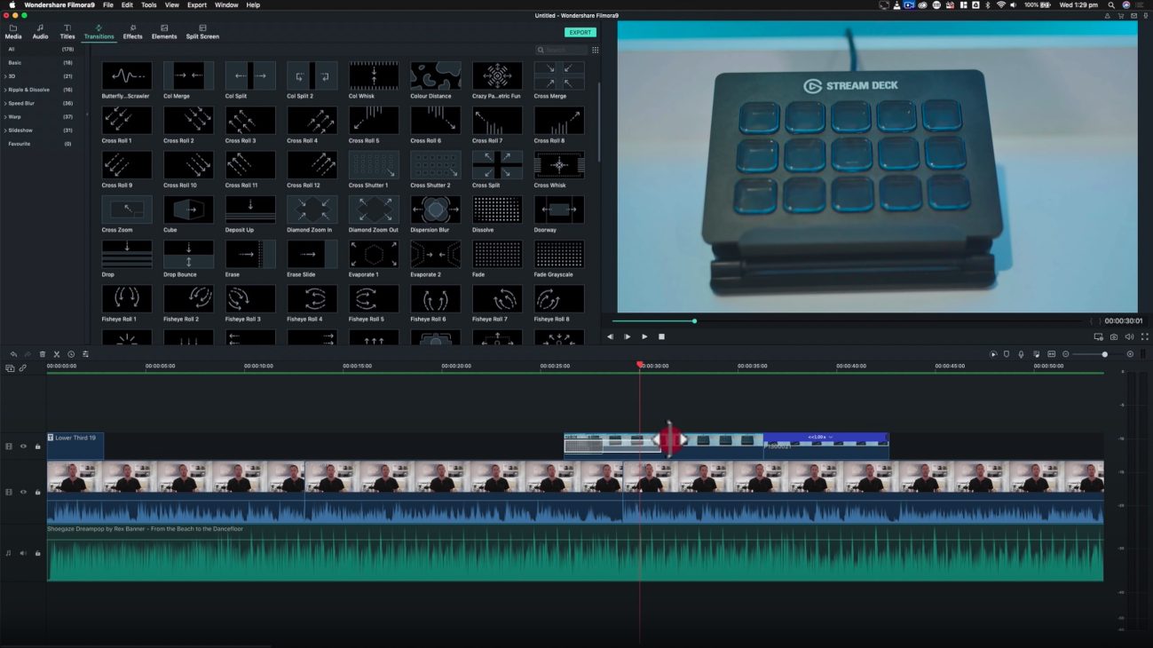
Task: Select the Butterfly Scrawler transition thumbnail
Action: pyautogui.click(x=127, y=75)
